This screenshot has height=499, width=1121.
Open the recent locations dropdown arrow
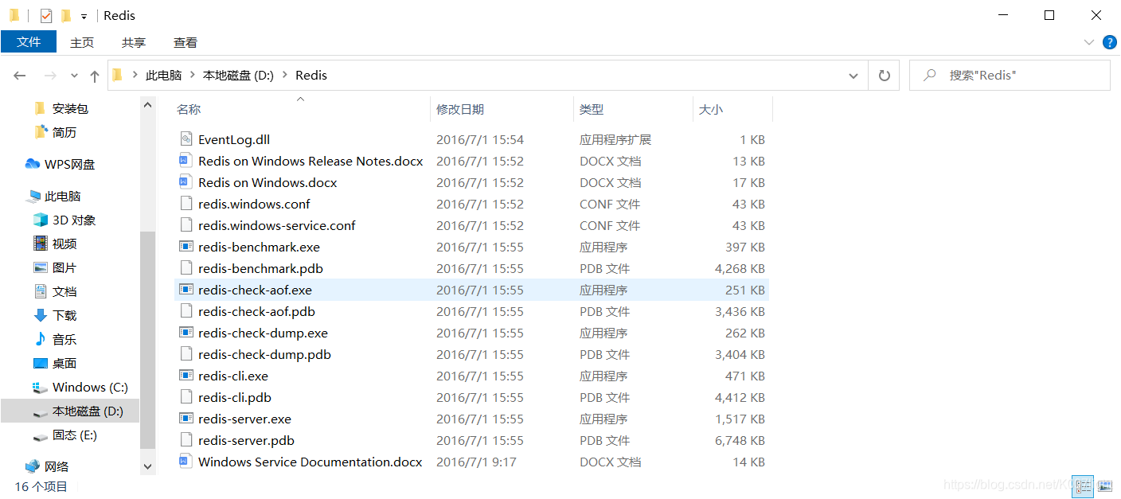(x=75, y=76)
